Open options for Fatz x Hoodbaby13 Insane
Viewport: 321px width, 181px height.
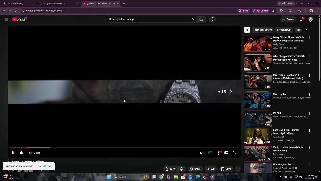[x=309, y=76]
